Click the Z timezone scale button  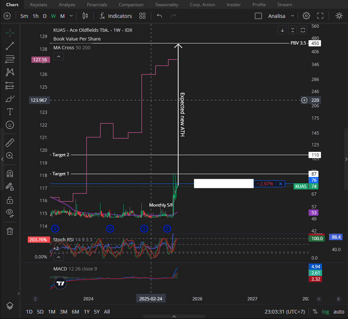tap(35, 299)
